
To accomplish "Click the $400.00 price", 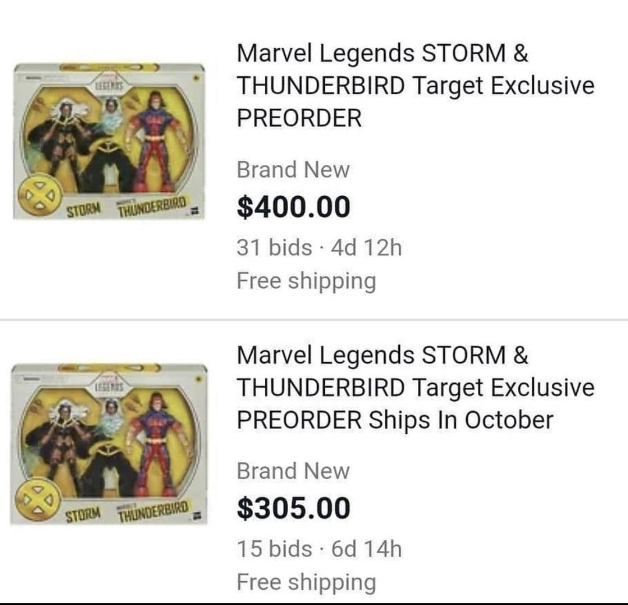I will 293,207.
